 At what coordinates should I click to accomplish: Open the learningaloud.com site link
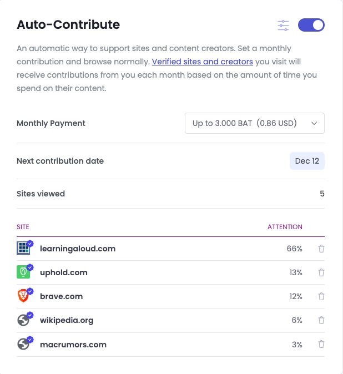[78, 249]
